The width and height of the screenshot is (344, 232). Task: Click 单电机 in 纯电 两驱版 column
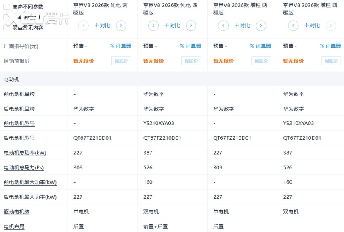(81, 212)
